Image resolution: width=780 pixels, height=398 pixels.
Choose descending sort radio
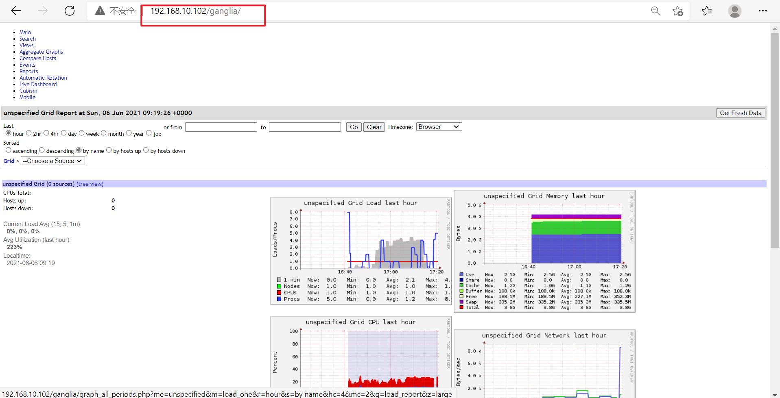click(42, 150)
